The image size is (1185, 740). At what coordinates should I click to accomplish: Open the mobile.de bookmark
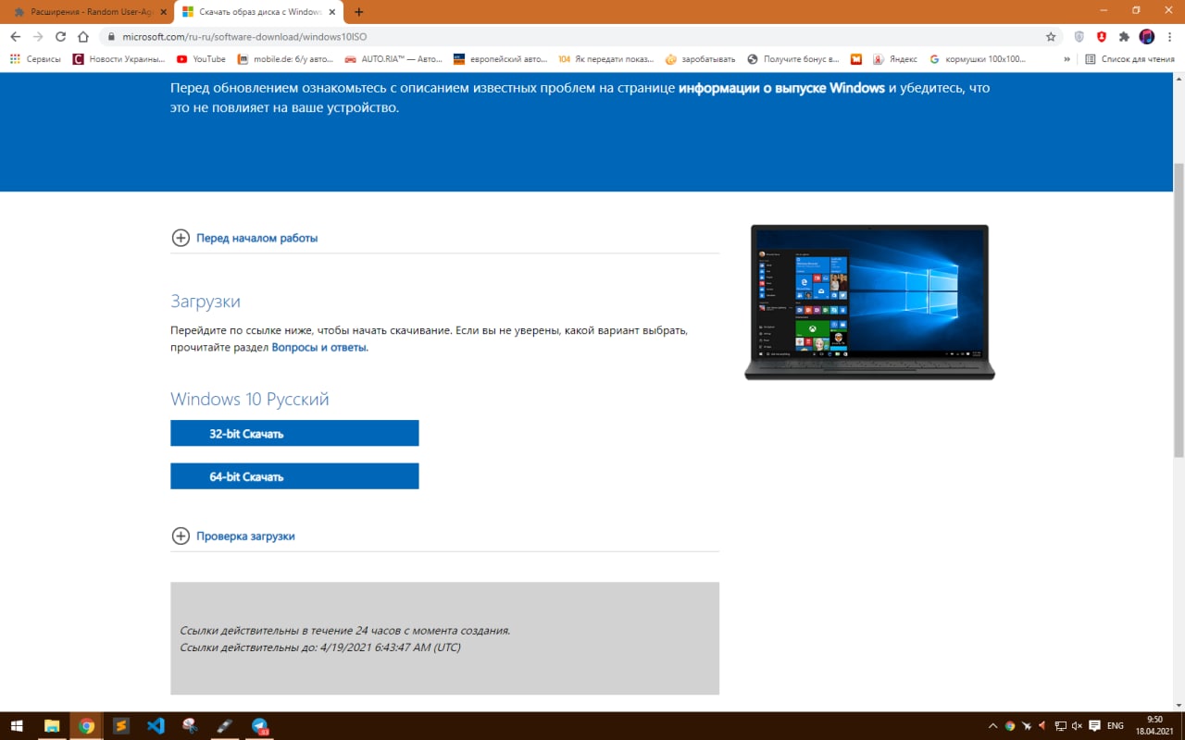pos(285,59)
